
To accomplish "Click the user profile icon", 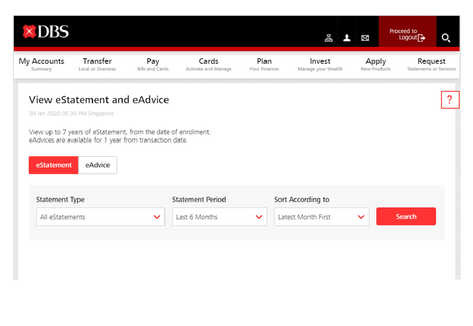I will point(347,38).
